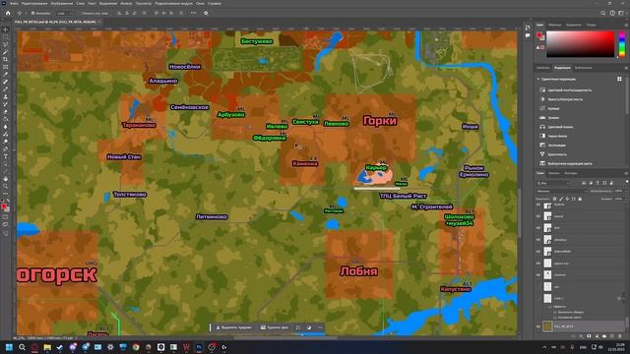Screen dimensions: 630x354
Task: Select the Clone Stamp tool
Action: click(x=5, y=96)
